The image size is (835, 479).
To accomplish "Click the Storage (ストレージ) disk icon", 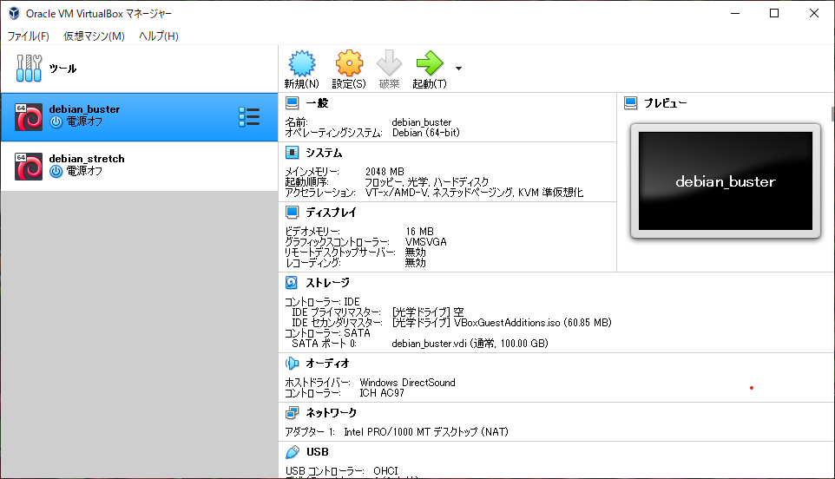I will (x=292, y=283).
